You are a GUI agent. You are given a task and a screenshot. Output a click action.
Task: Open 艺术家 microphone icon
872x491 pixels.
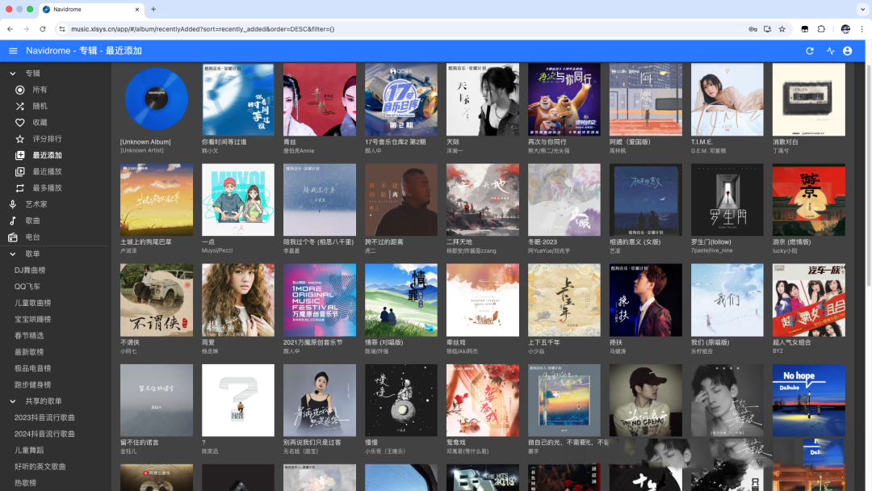click(13, 204)
